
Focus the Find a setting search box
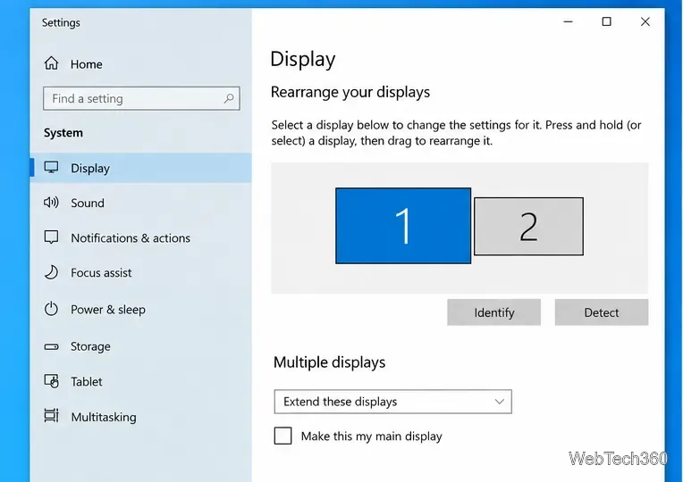[x=141, y=98]
